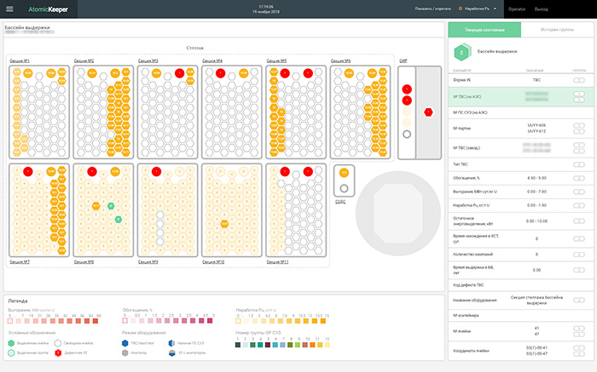Viewport: 597px width, 372px height.
Task: Toggle the Форма УЕ group switch
Action: (579, 79)
